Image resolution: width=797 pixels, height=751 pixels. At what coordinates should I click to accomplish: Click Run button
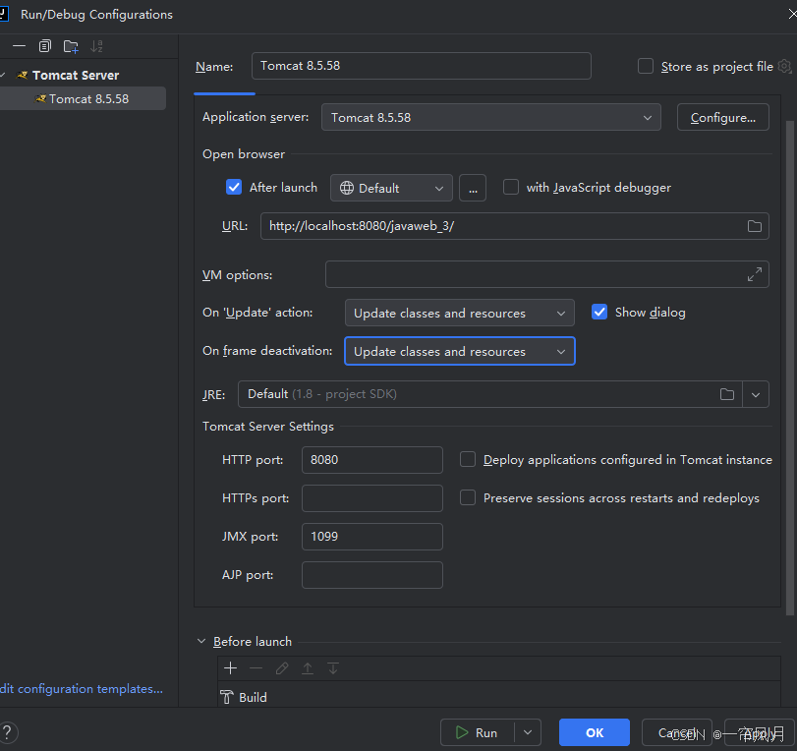coord(478,732)
